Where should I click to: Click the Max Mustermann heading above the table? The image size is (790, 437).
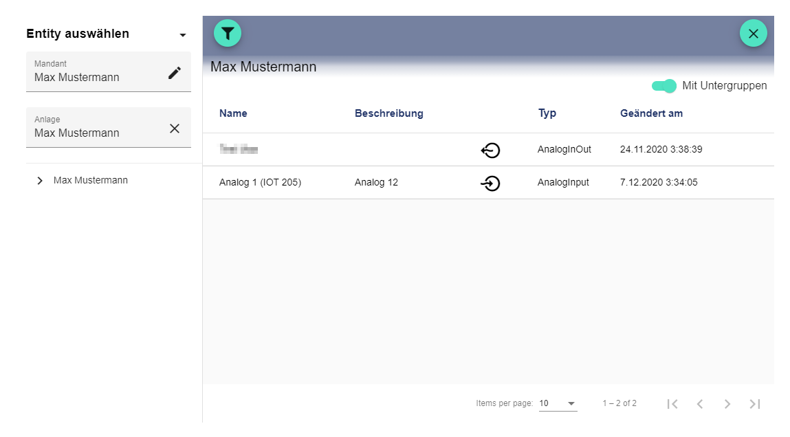point(263,67)
